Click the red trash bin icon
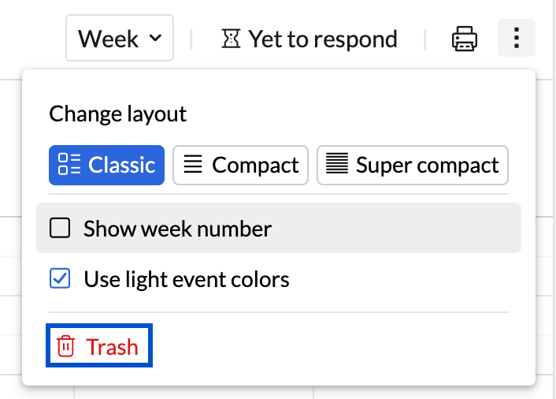The image size is (556, 399). click(x=66, y=347)
